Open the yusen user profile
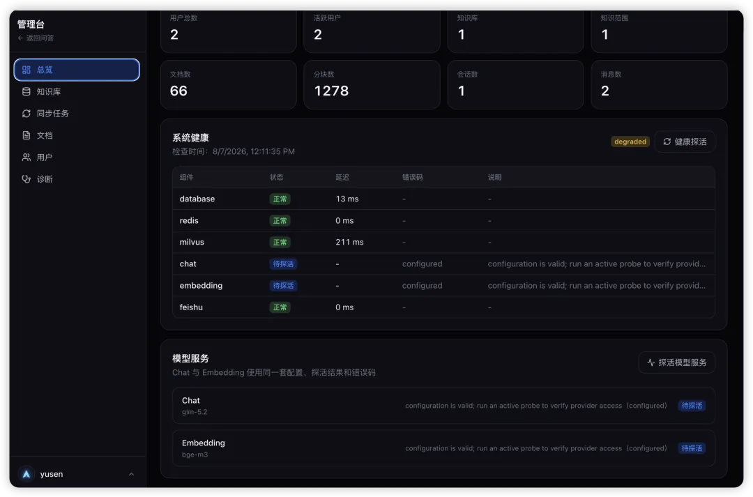753x497 pixels. 77,474
